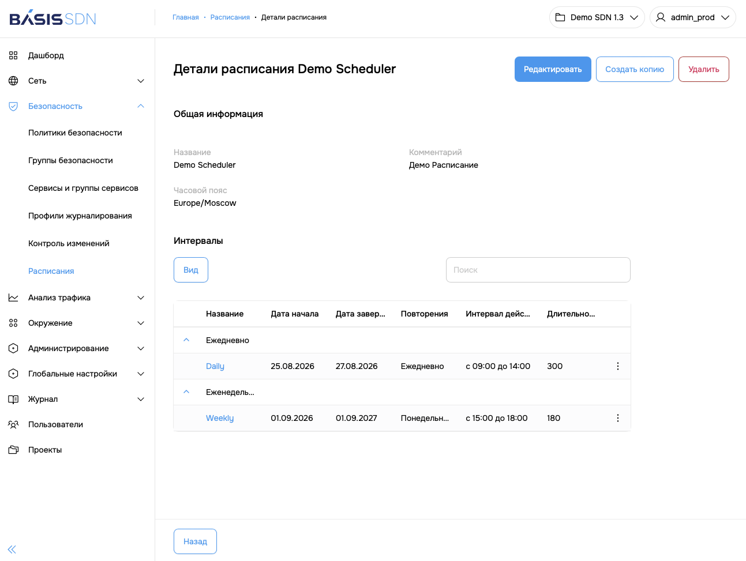Expand the Анализ трафика chevron

[x=141, y=298]
